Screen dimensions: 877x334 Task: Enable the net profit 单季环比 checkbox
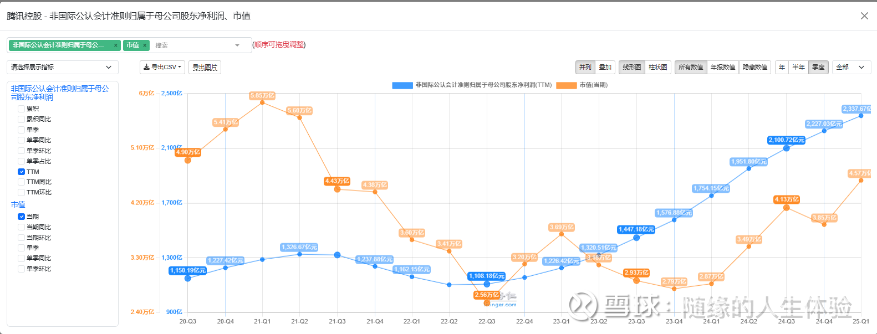click(x=21, y=151)
